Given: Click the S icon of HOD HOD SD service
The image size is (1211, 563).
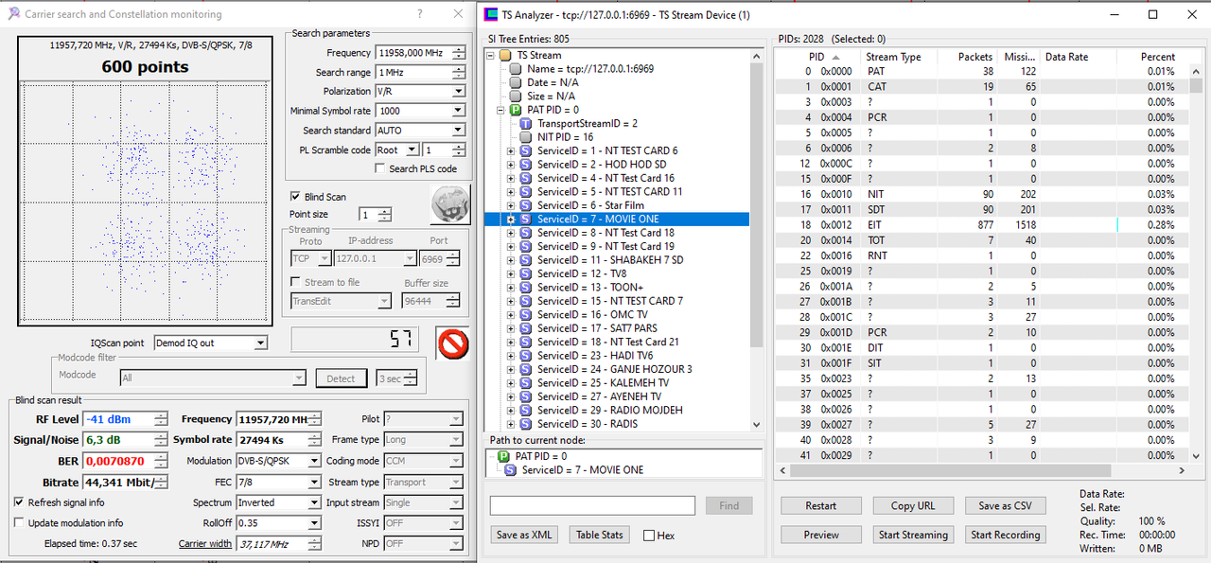Looking at the screenshot, I should click(525, 165).
